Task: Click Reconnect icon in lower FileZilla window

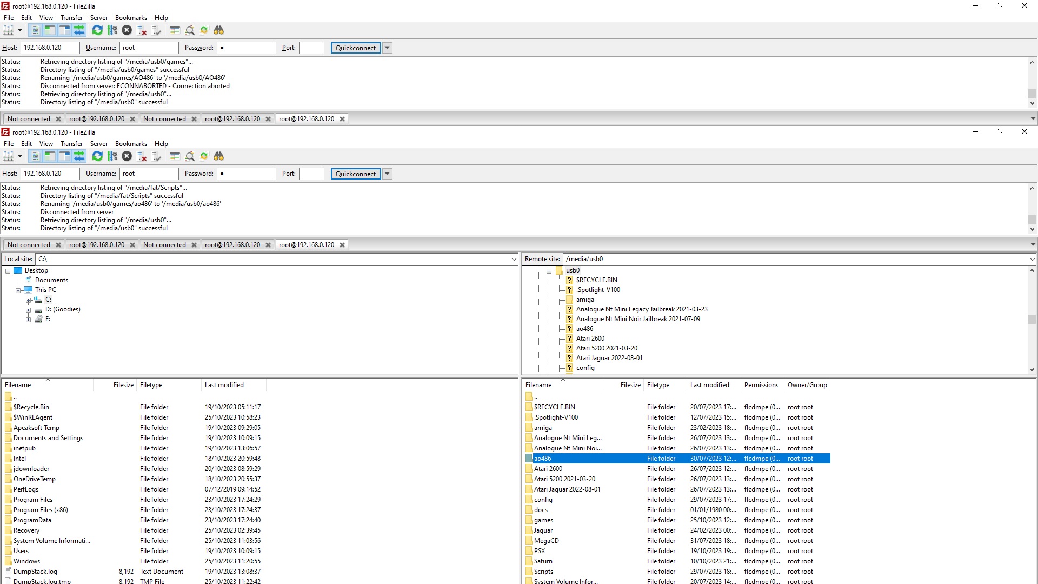Action: tap(157, 156)
